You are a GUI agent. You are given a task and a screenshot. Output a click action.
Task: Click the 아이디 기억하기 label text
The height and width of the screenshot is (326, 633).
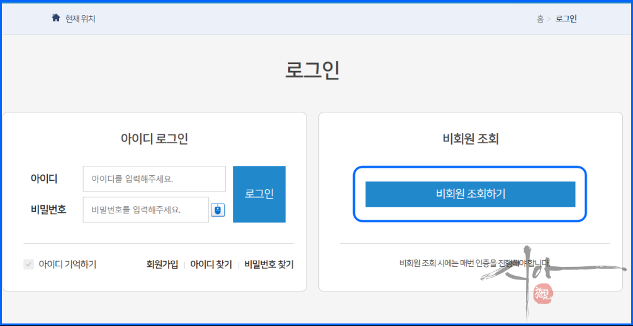point(67,264)
